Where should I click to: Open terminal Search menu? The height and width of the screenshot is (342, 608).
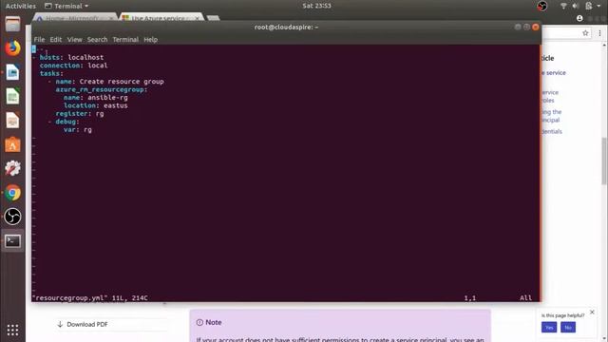[x=97, y=40]
